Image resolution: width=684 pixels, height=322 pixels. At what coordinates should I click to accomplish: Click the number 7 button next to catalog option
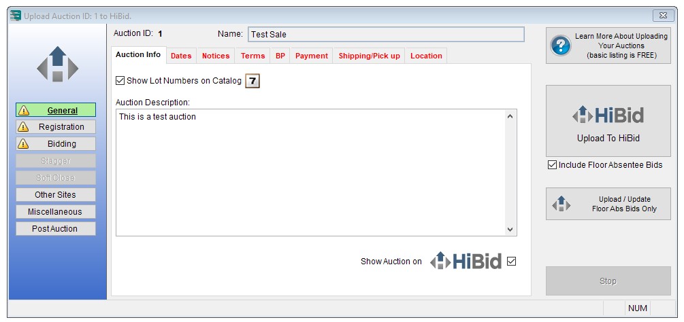[253, 81]
